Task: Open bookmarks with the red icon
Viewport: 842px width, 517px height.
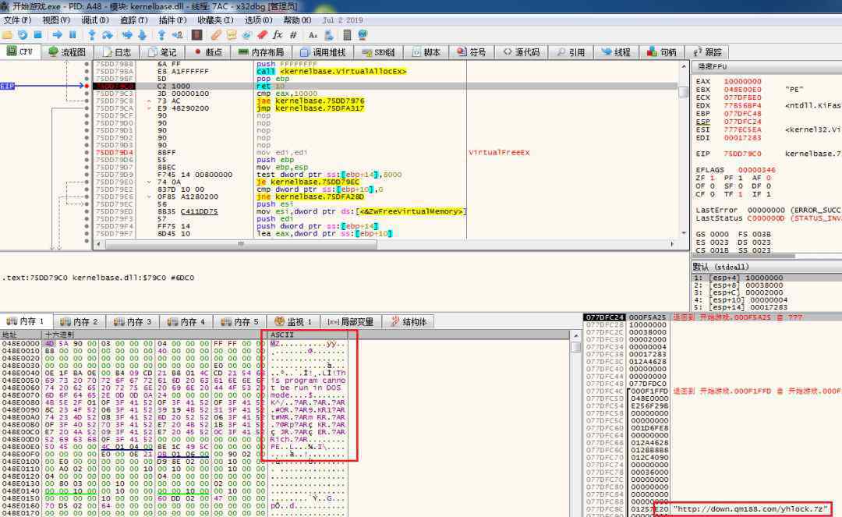Action: pos(262,35)
